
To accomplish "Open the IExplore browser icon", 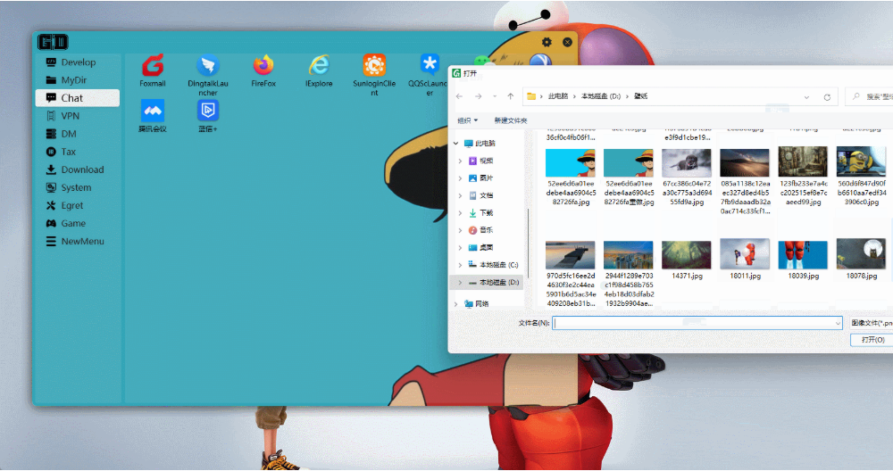I will coord(319,65).
